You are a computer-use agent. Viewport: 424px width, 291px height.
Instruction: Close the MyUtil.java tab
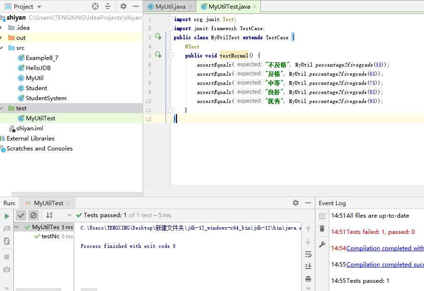tap(190, 7)
